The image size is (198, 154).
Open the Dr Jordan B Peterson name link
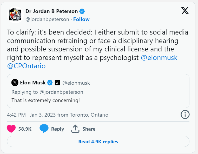click(51, 11)
